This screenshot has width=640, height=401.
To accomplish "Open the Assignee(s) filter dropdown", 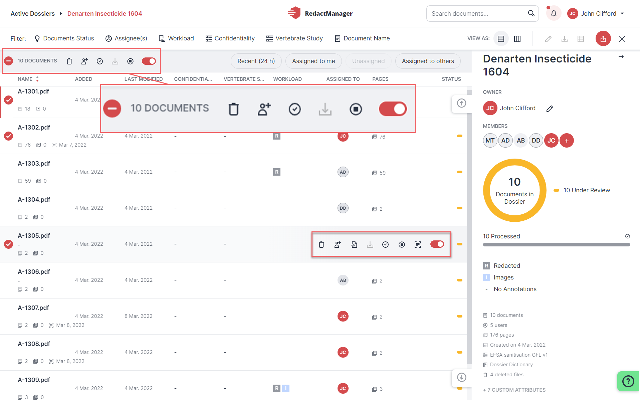I will tap(126, 38).
